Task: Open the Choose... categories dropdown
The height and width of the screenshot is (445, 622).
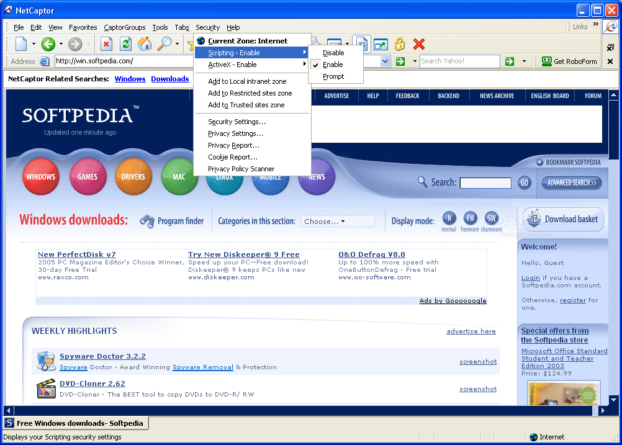Action: tap(337, 222)
